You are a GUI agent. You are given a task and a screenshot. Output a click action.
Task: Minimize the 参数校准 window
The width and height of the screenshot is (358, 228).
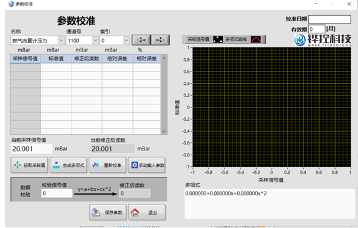316,4
